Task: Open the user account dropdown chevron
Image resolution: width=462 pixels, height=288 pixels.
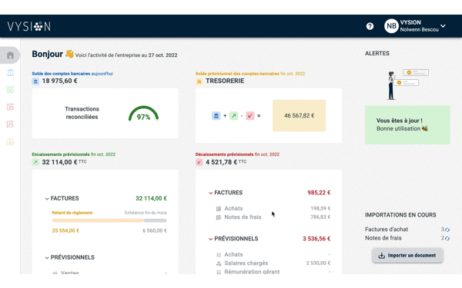Action: pos(443,26)
